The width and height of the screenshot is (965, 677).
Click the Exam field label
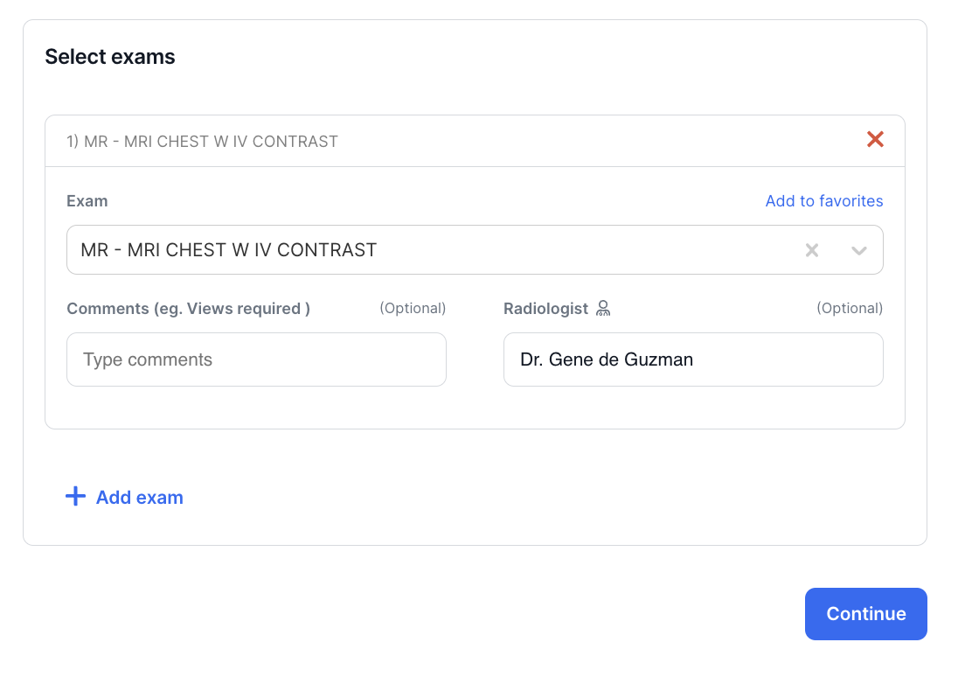pos(87,201)
